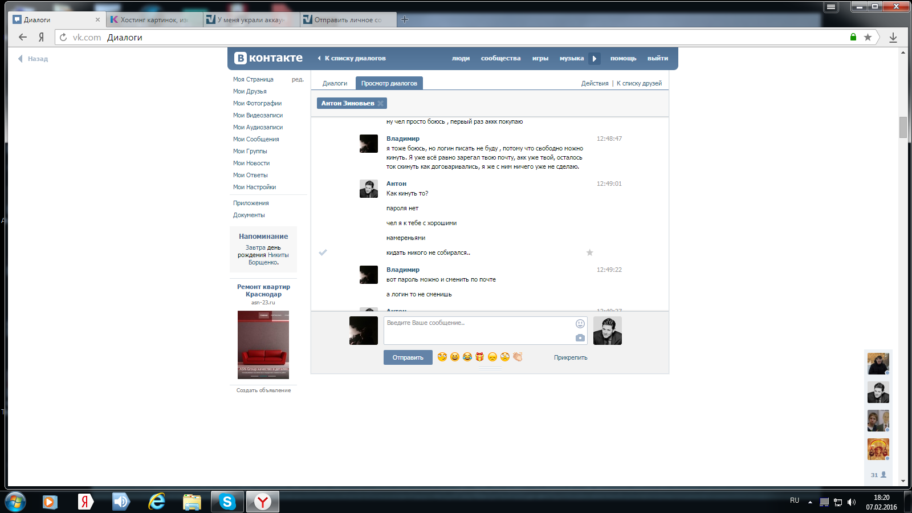
Task: Click the camera icon to attach a photo
Action: pos(580,338)
